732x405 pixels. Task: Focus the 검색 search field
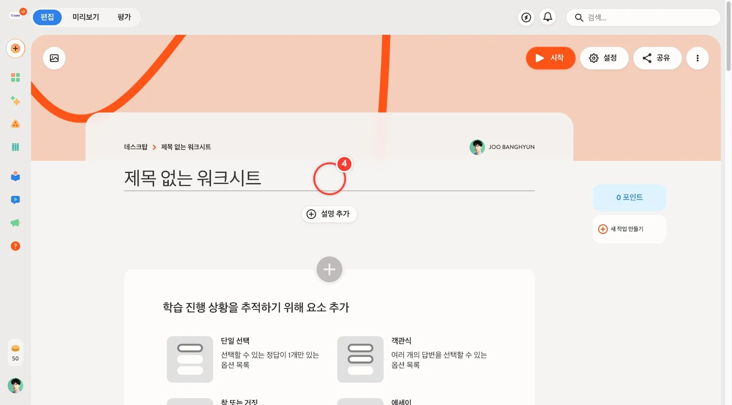[x=643, y=17]
